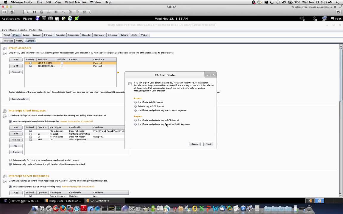Image resolution: width=343 pixels, height=214 pixels.
Task: Toggle Invisible checkbox for 127.0.0.1:8080 listener
Action: [x=62, y=63]
